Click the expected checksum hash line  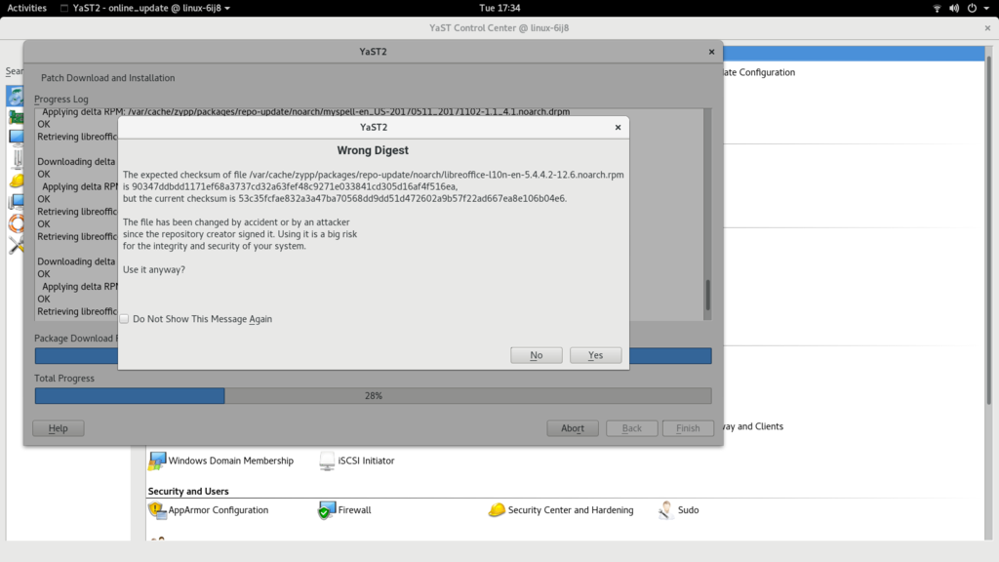tap(290, 186)
